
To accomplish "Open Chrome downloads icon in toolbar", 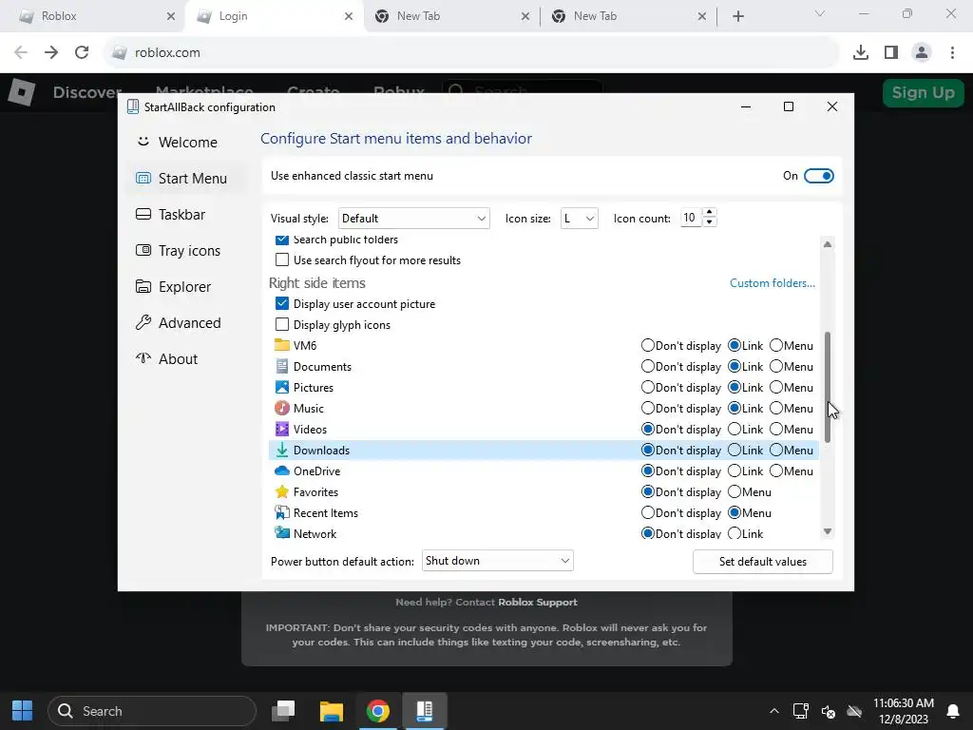I will (x=861, y=53).
